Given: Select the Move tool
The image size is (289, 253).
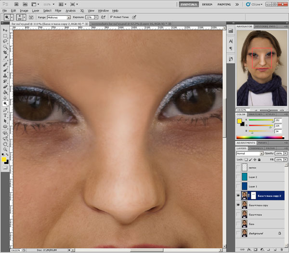Looking at the screenshot, I should [x=5, y=30].
